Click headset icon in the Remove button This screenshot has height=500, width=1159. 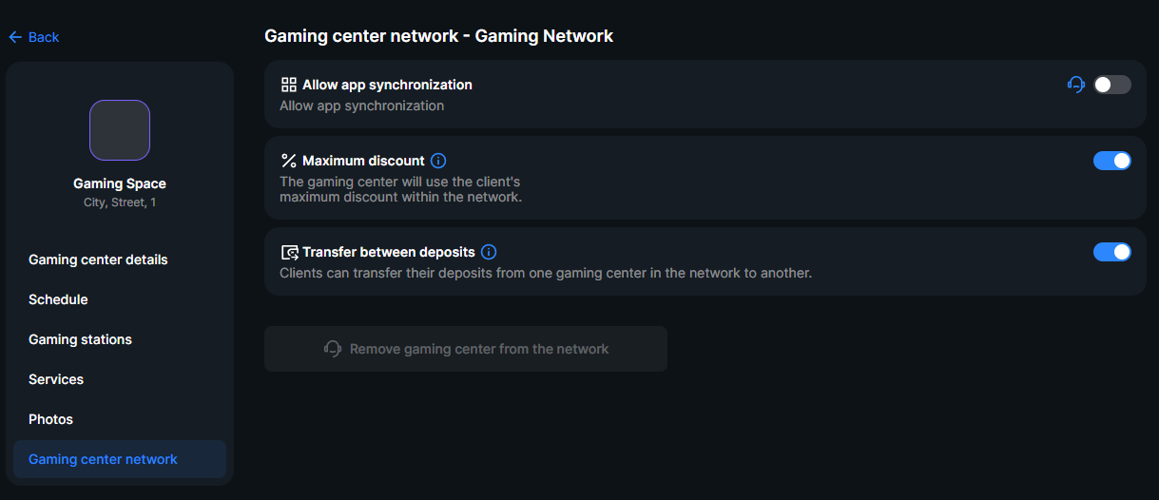click(333, 349)
